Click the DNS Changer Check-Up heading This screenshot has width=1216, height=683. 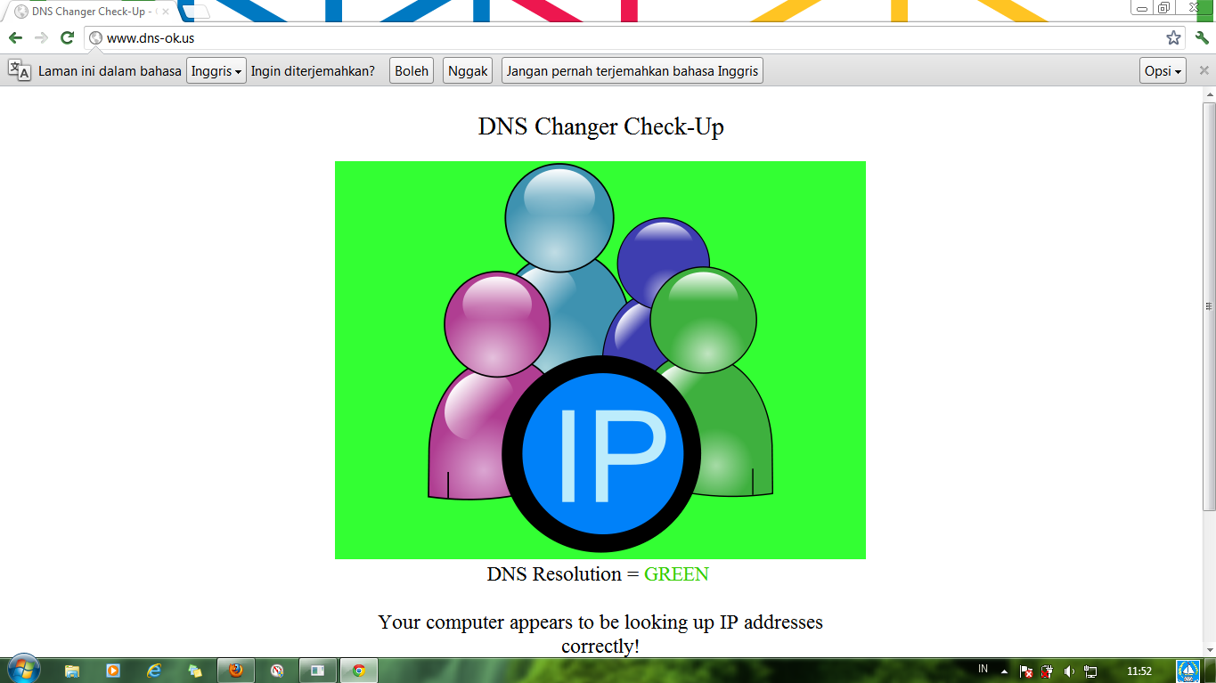(601, 126)
